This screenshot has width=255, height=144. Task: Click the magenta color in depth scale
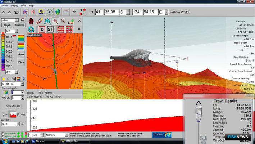point(3,69)
